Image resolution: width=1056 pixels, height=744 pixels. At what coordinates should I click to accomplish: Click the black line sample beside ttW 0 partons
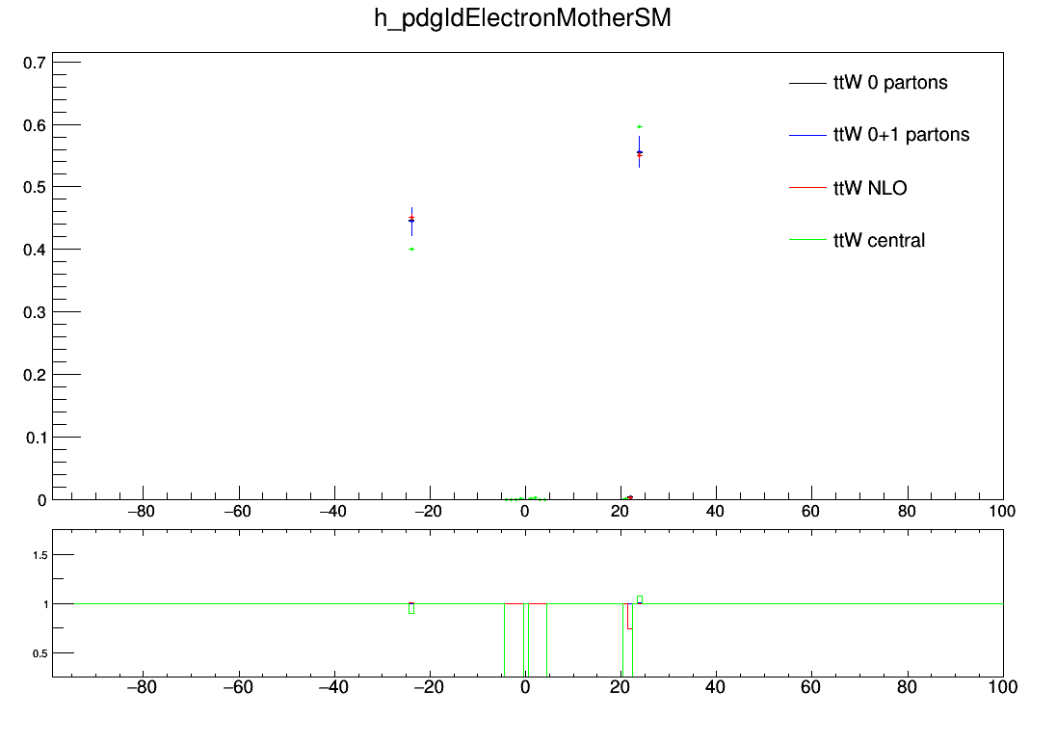click(807, 83)
